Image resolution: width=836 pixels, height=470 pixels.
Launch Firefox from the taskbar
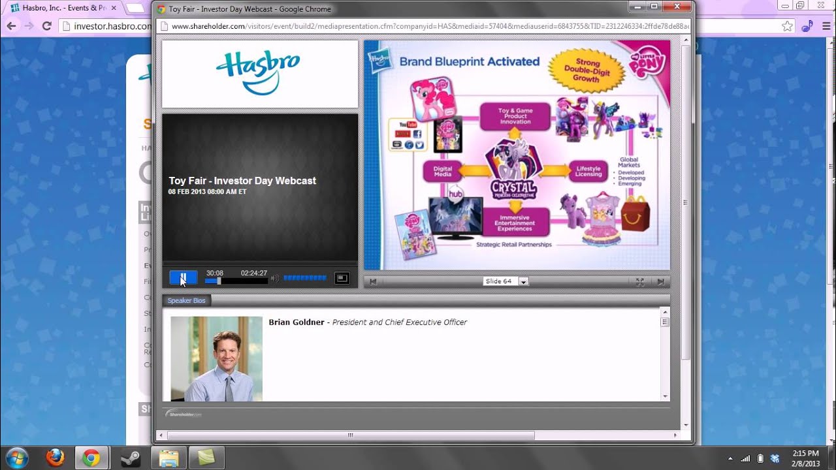56,458
